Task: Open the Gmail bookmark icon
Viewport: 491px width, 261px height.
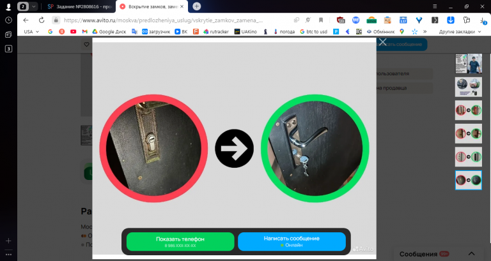Action: point(84,31)
